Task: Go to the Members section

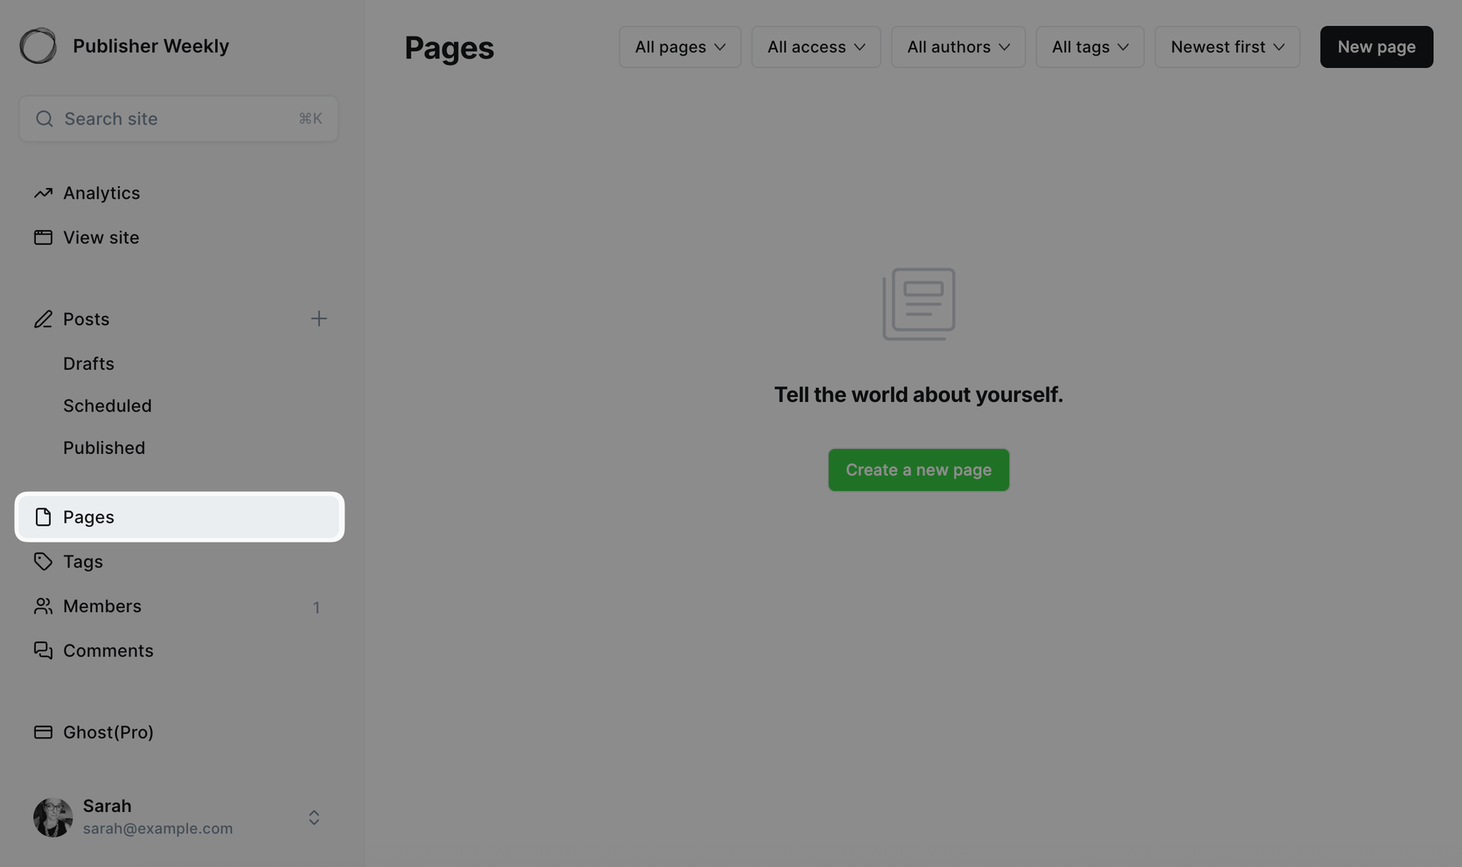Action: [102, 606]
